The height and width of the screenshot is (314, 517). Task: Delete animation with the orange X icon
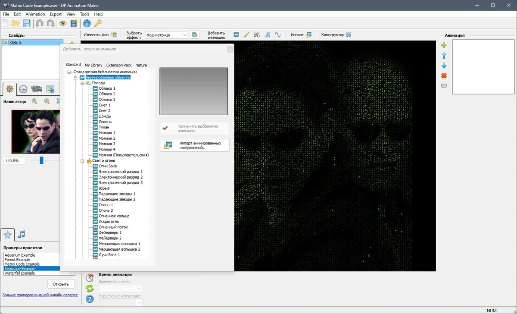point(444,75)
